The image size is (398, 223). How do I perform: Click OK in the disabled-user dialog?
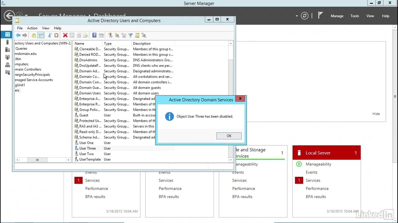tap(229, 136)
